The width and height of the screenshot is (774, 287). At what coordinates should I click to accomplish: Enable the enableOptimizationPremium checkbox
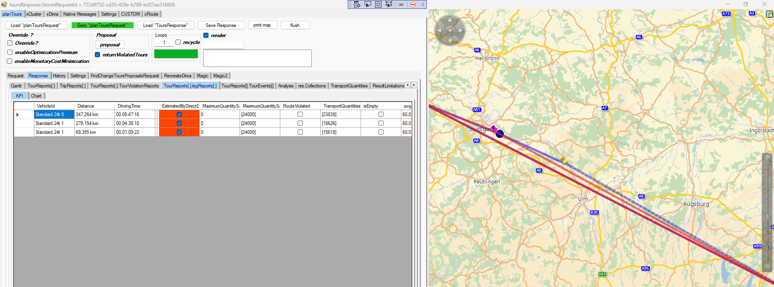tap(10, 52)
